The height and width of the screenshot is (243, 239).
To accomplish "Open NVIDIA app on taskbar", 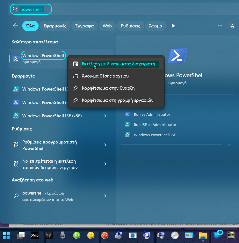I will 231,235.
